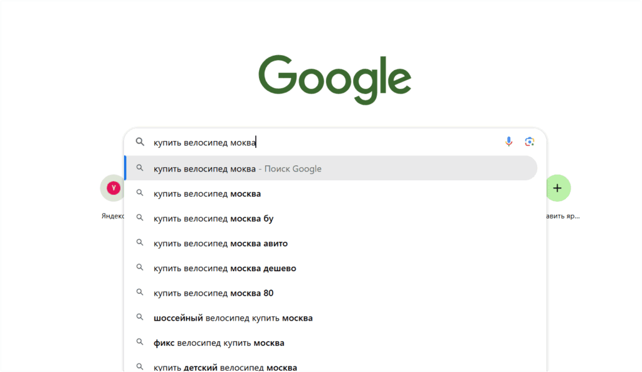The image size is (642, 372).
Task: Click search icon beside 'купить велосипед москва дешево'
Action: [140, 267]
